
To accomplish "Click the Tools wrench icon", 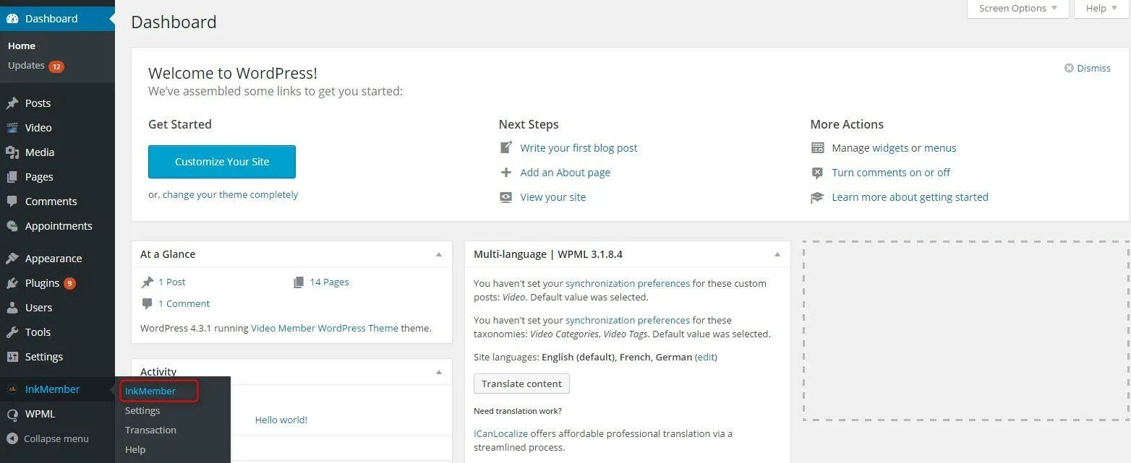I will coord(12,332).
